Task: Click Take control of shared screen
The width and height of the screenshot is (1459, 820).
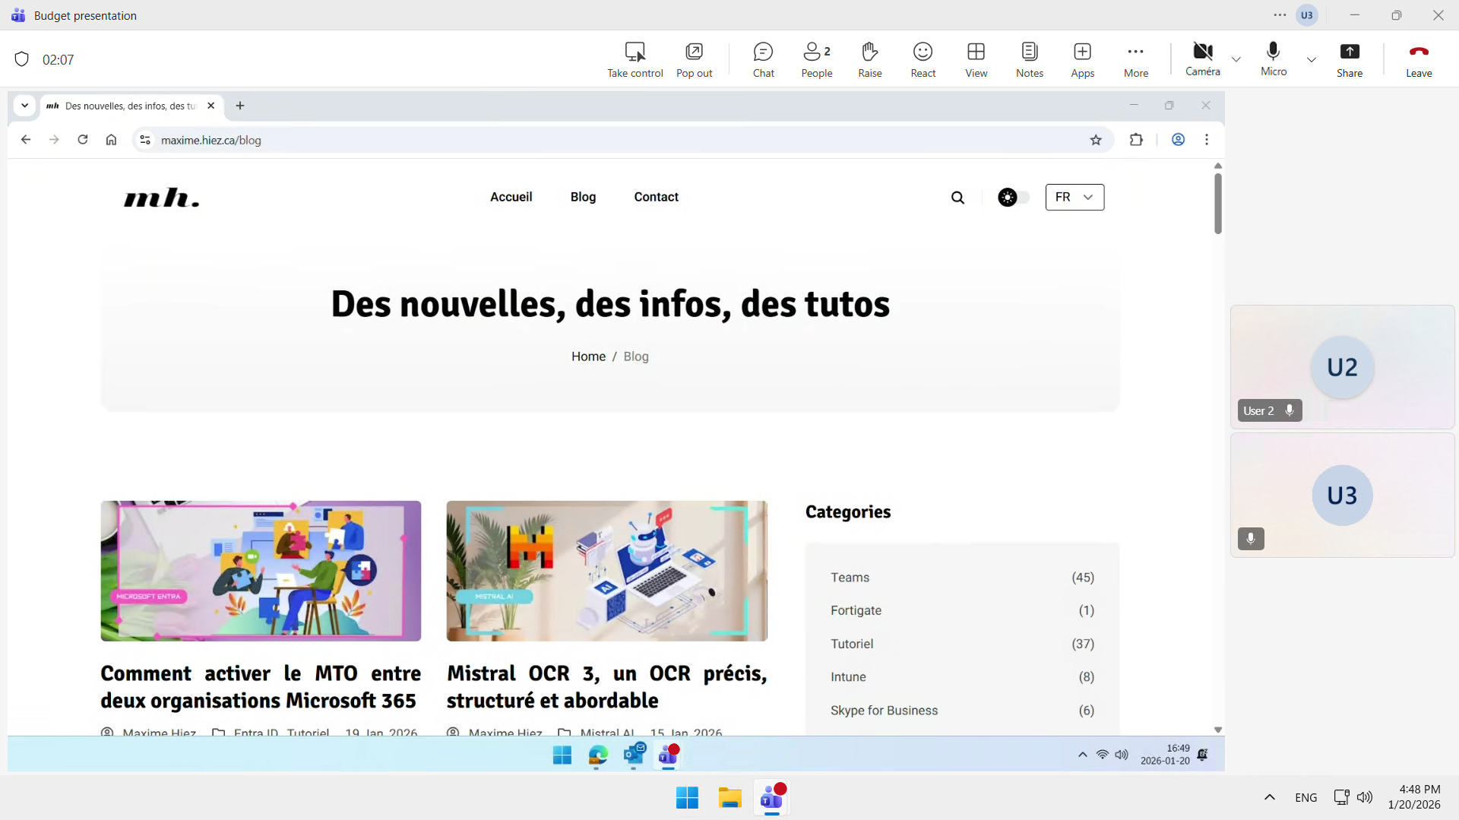Action: [x=635, y=59]
